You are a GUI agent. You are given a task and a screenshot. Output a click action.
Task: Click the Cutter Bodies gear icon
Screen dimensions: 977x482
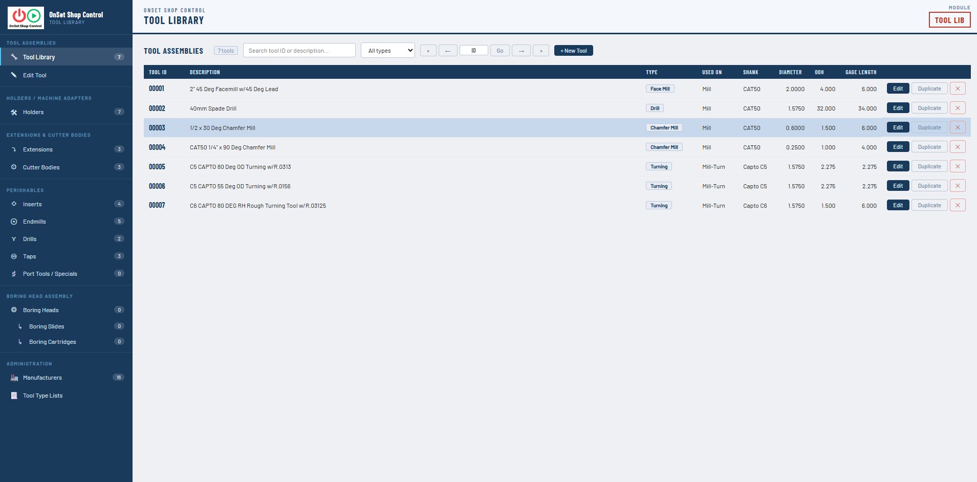point(14,167)
